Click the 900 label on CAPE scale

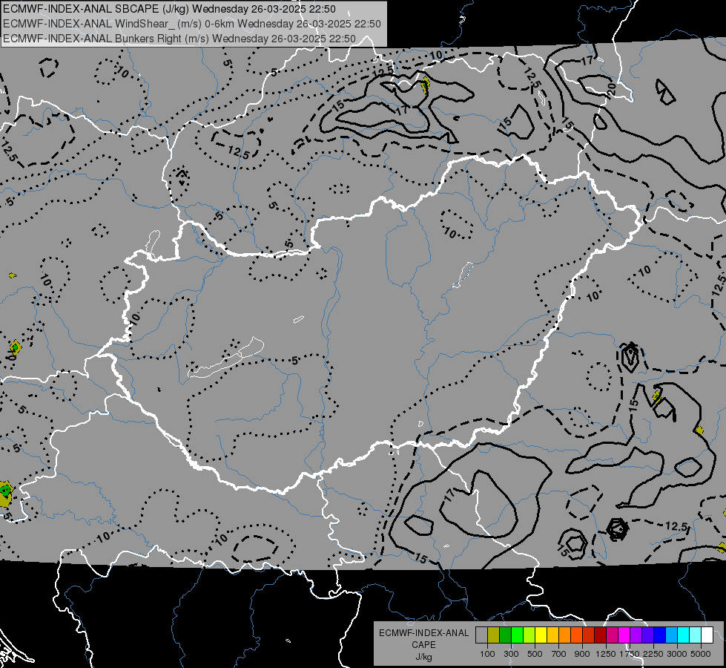coord(582,654)
